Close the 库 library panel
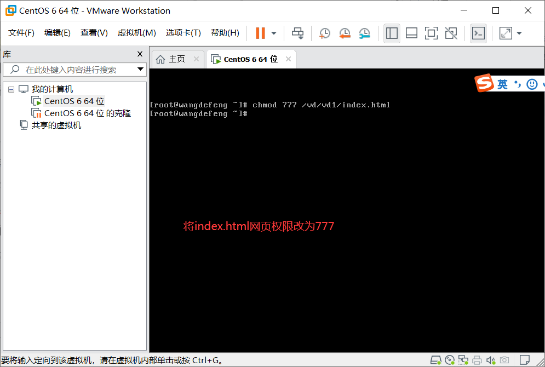The width and height of the screenshot is (545, 367). point(140,54)
